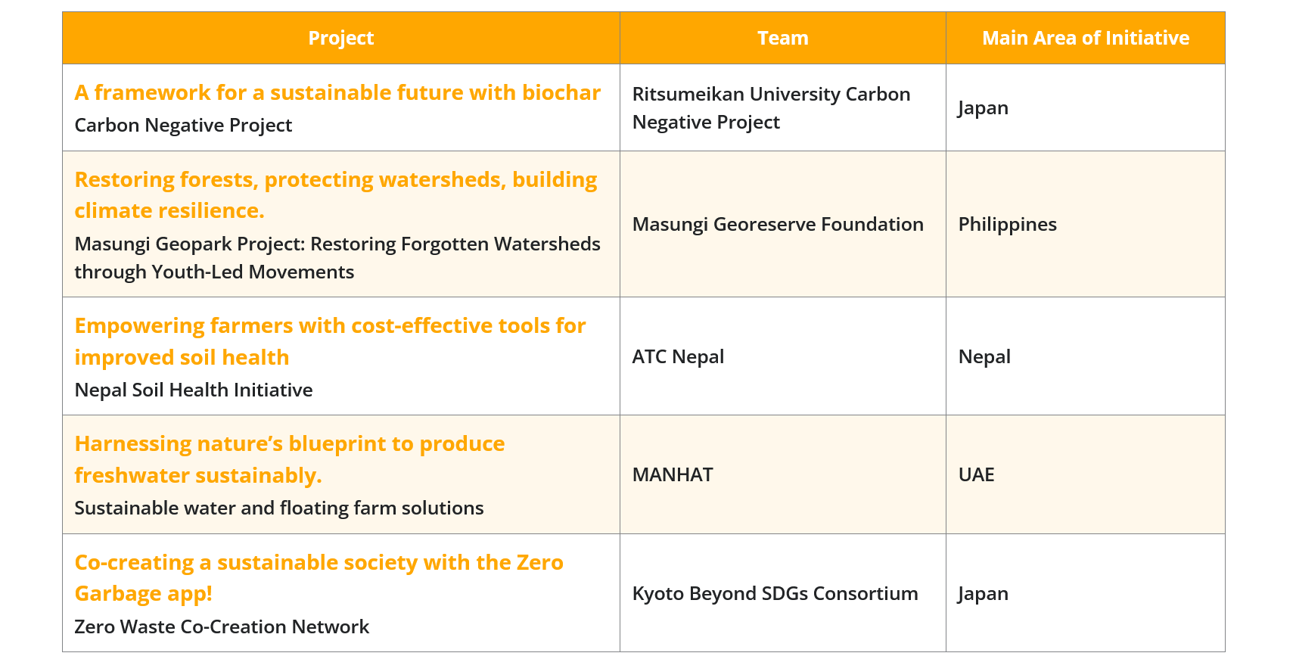Click the "Project" column header
Screen dimensions: 1296x656
(340, 38)
